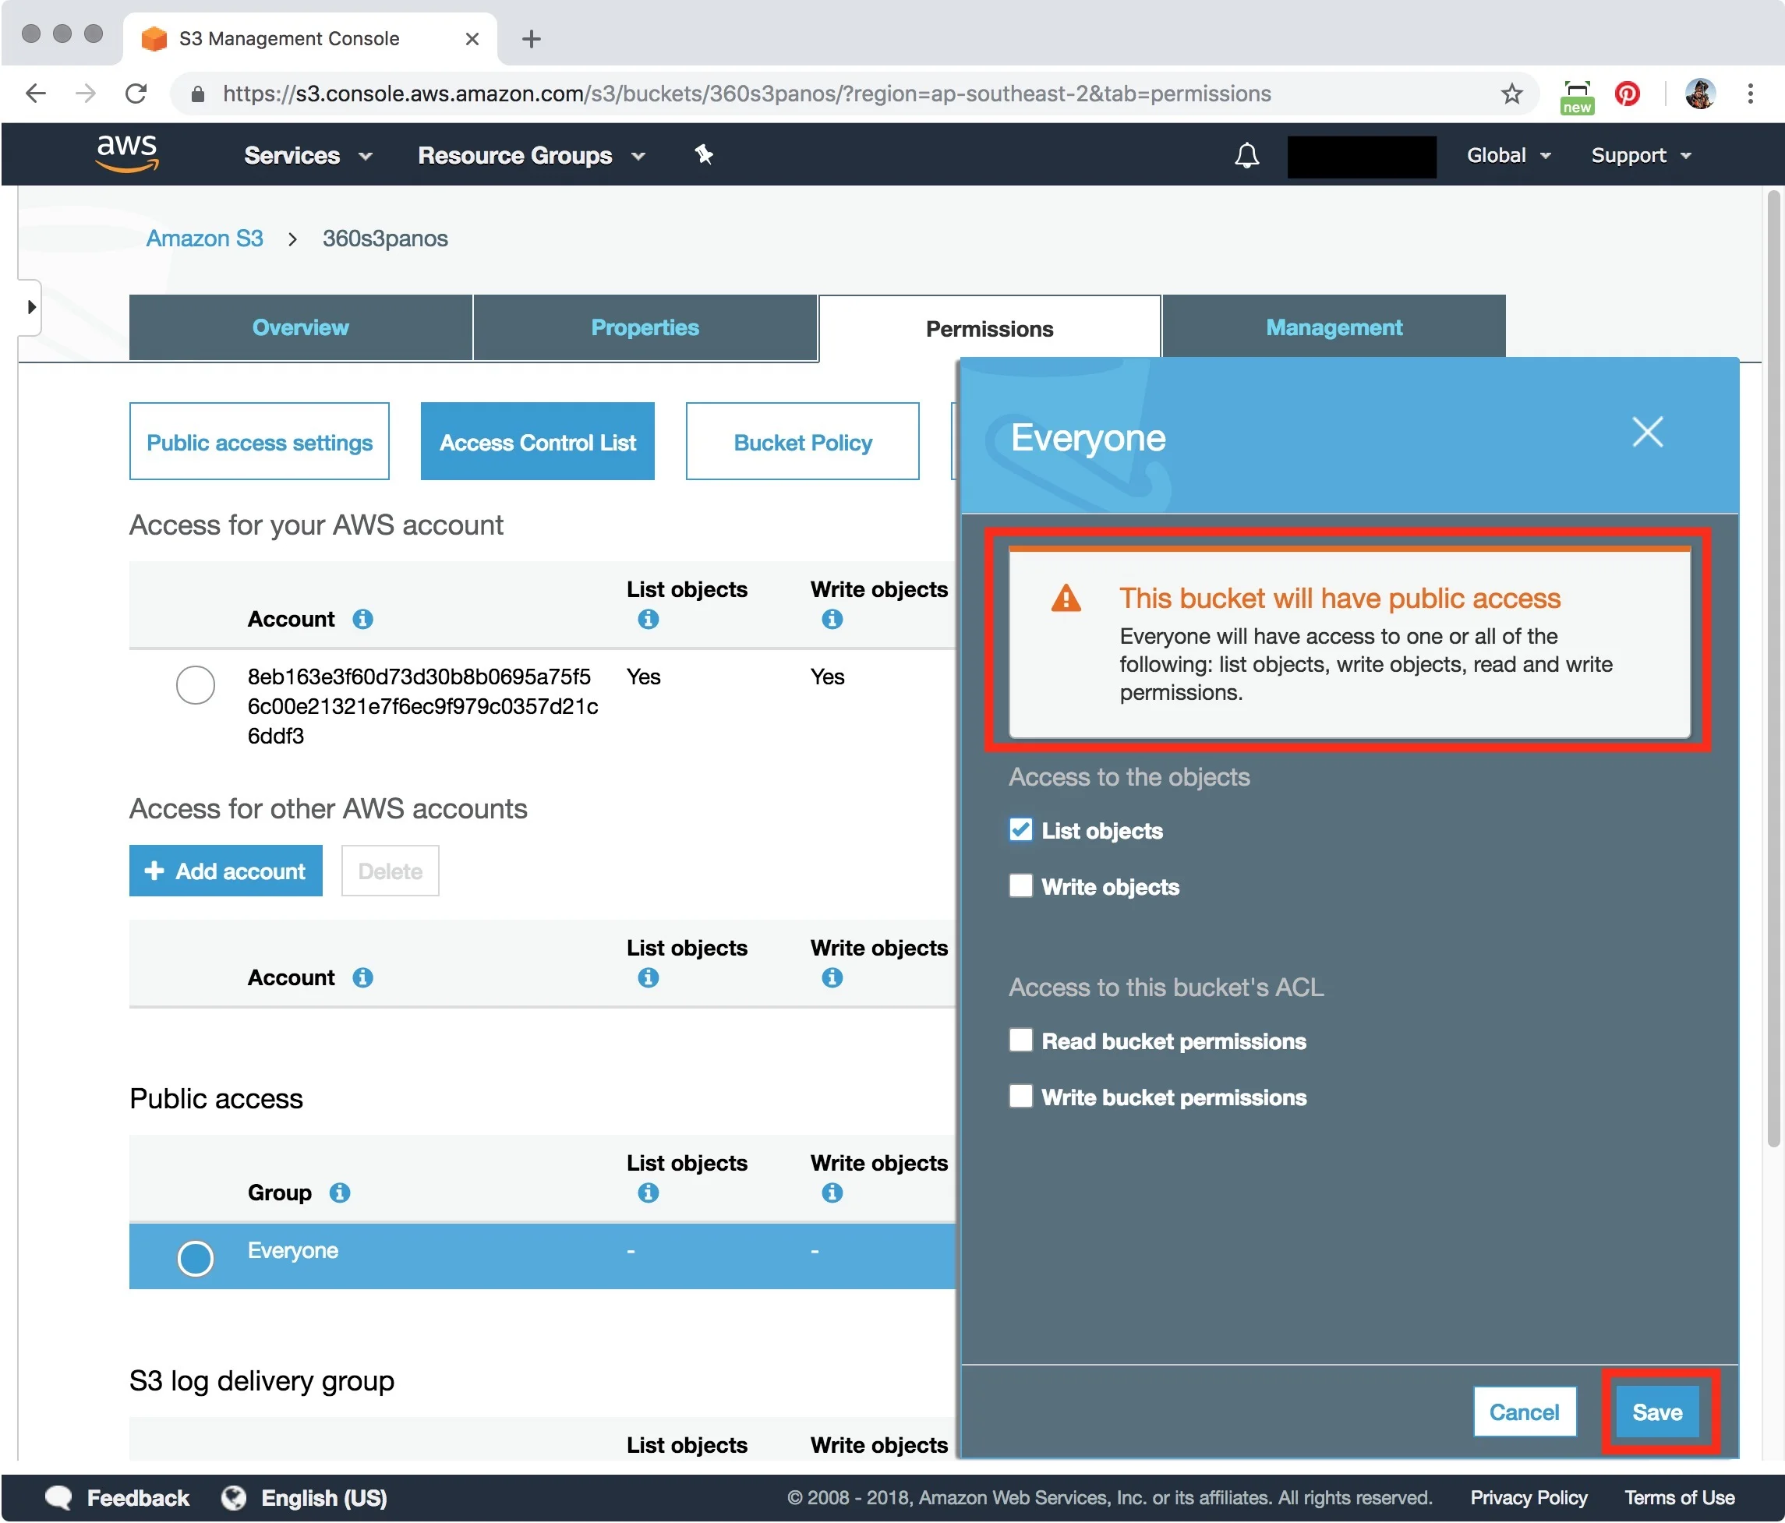Show info for Account in AWS account table
Viewport: 1785px width, 1523px height.
click(x=362, y=620)
